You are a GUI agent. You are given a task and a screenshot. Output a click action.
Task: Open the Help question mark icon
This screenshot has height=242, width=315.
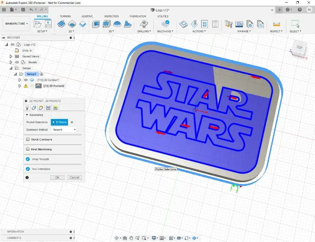coord(300,9)
